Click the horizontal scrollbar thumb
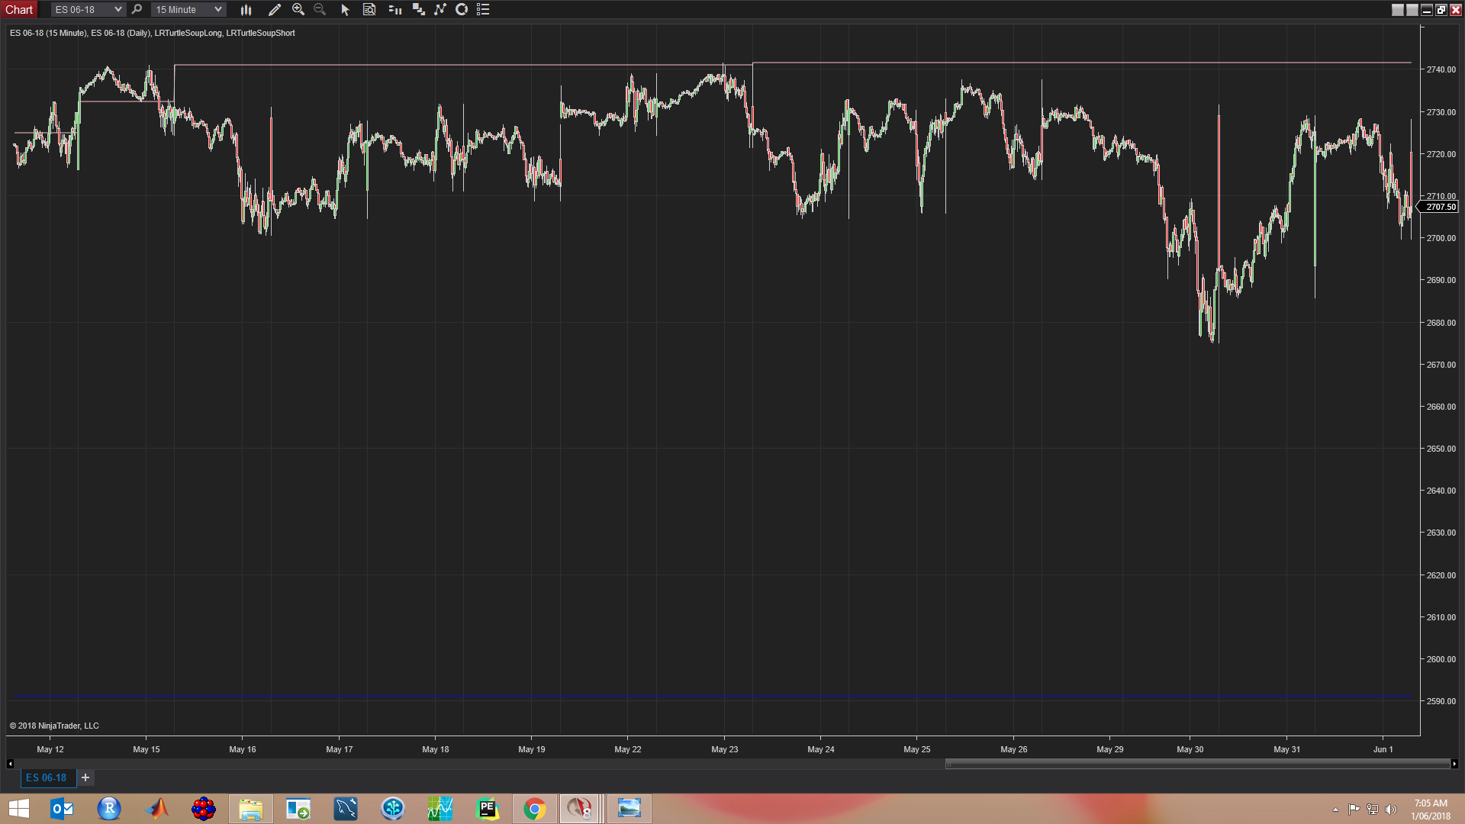Viewport: 1465px width, 824px height. click(1196, 764)
